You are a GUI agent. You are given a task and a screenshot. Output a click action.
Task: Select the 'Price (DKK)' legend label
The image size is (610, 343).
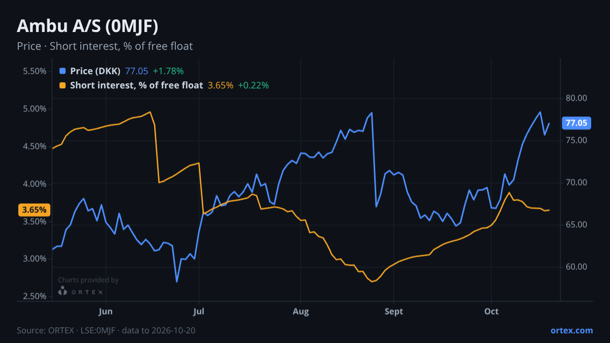[96, 71]
